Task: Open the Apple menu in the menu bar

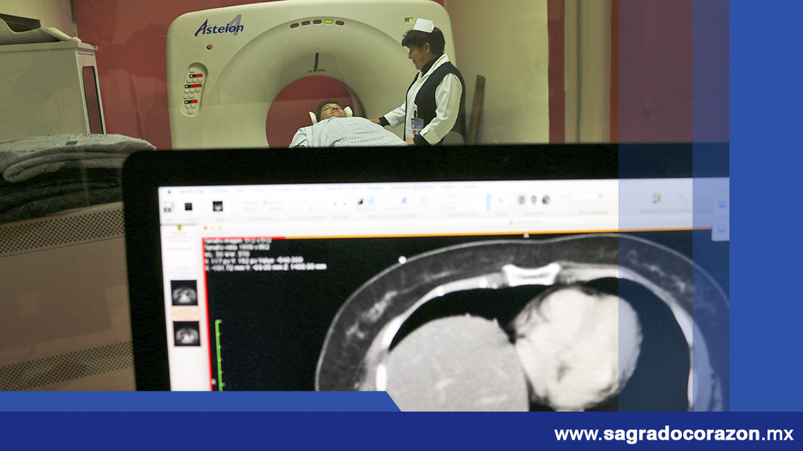Action: click(x=169, y=190)
